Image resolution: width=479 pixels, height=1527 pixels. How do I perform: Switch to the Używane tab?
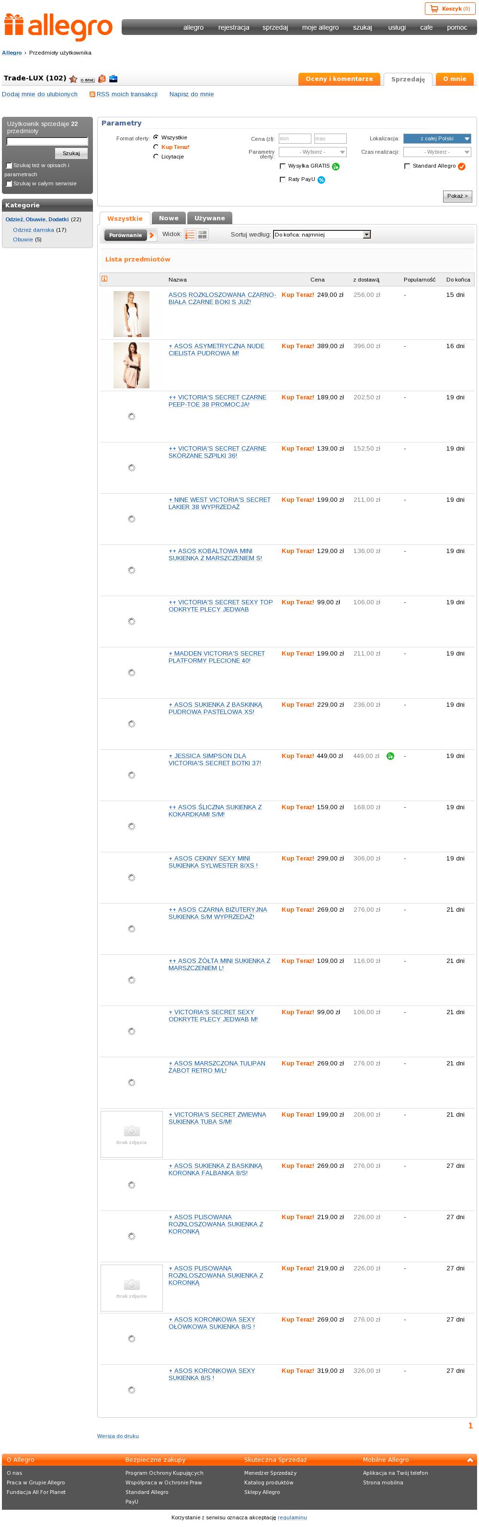pos(210,218)
